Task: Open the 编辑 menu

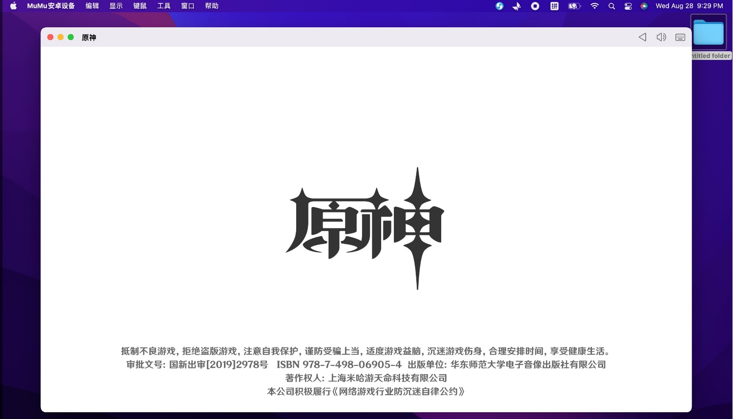Action: (92, 6)
